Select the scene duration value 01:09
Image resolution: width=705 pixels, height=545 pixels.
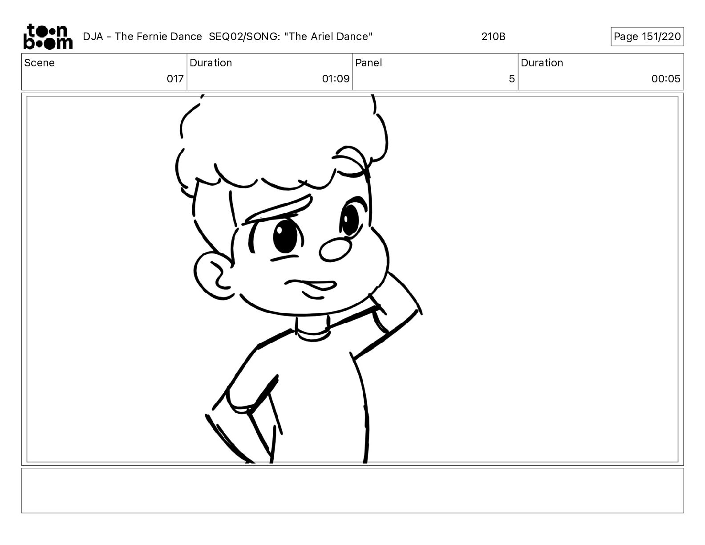tap(336, 79)
